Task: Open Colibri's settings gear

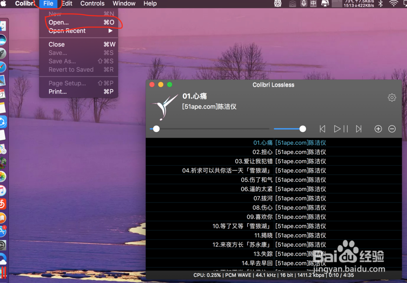Action: click(392, 98)
